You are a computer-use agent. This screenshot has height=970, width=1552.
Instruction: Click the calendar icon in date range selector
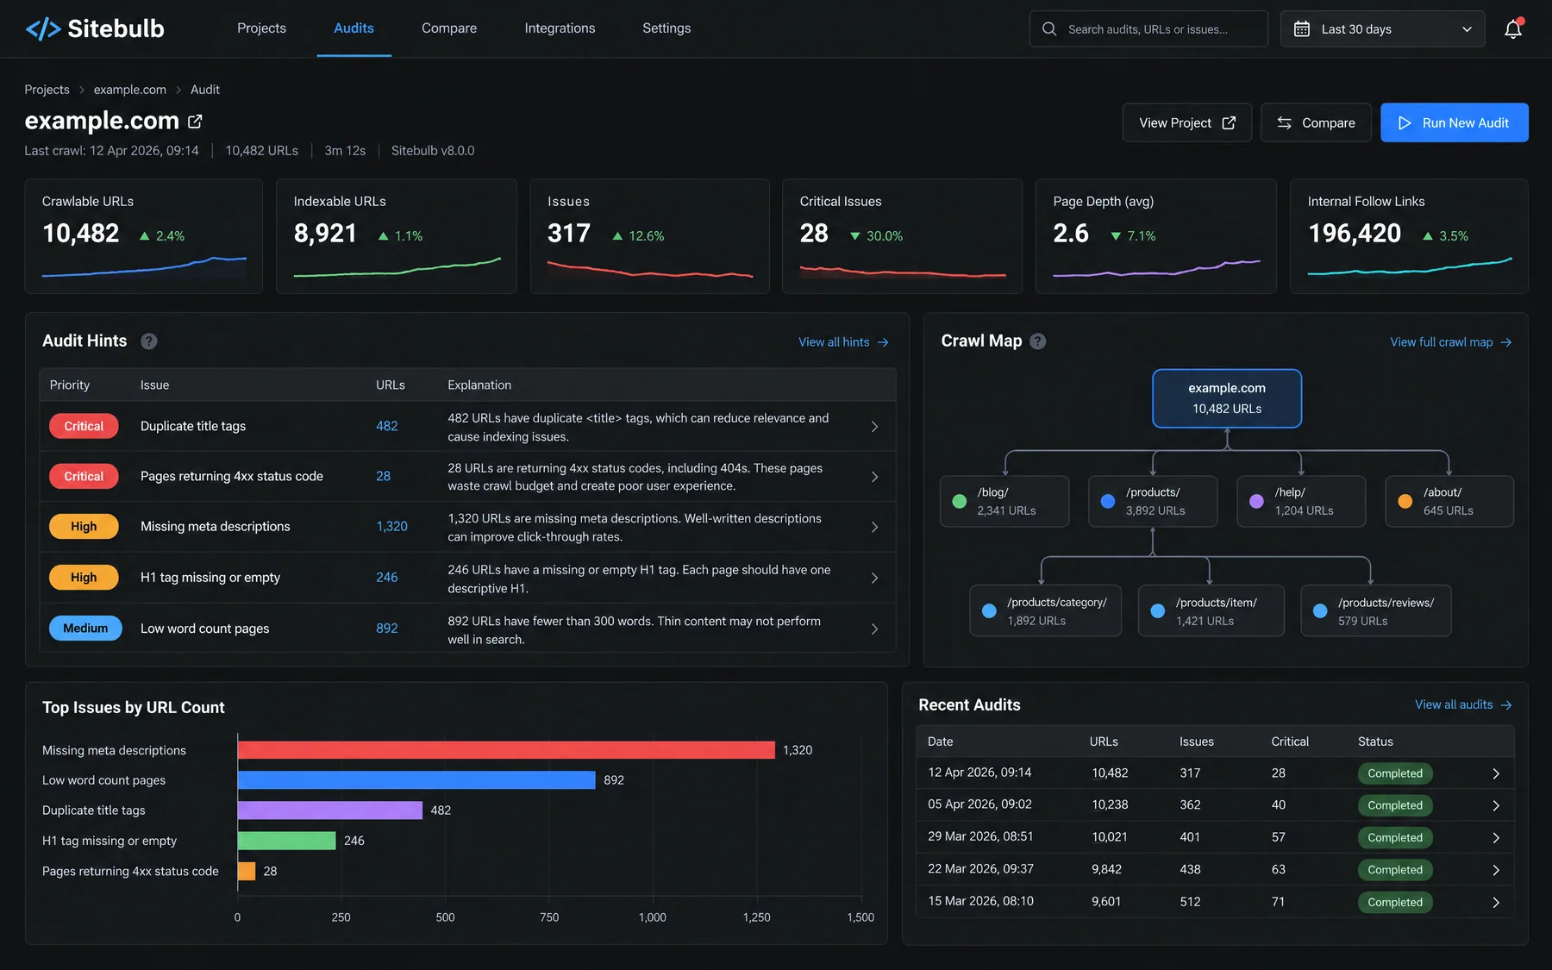coord(1302,29)
